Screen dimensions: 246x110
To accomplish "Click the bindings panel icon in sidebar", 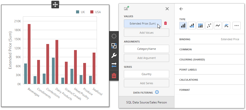I will (114, 46).
